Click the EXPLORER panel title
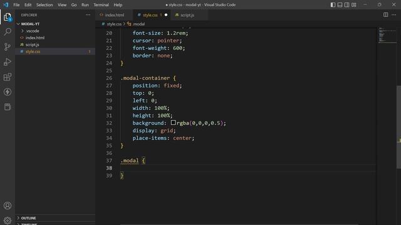This screenshot has width=401, height=225. [x=29, y=15]
